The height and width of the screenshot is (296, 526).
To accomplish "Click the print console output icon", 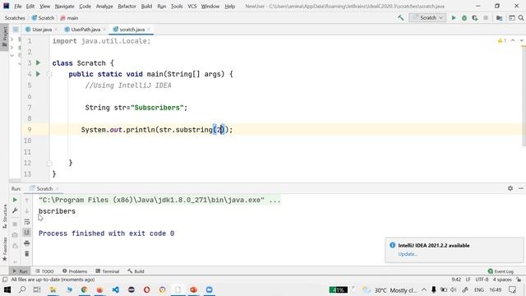I will pos(27,243).
